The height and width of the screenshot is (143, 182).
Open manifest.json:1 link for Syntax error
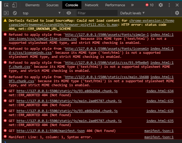click(x=159, y=137)
